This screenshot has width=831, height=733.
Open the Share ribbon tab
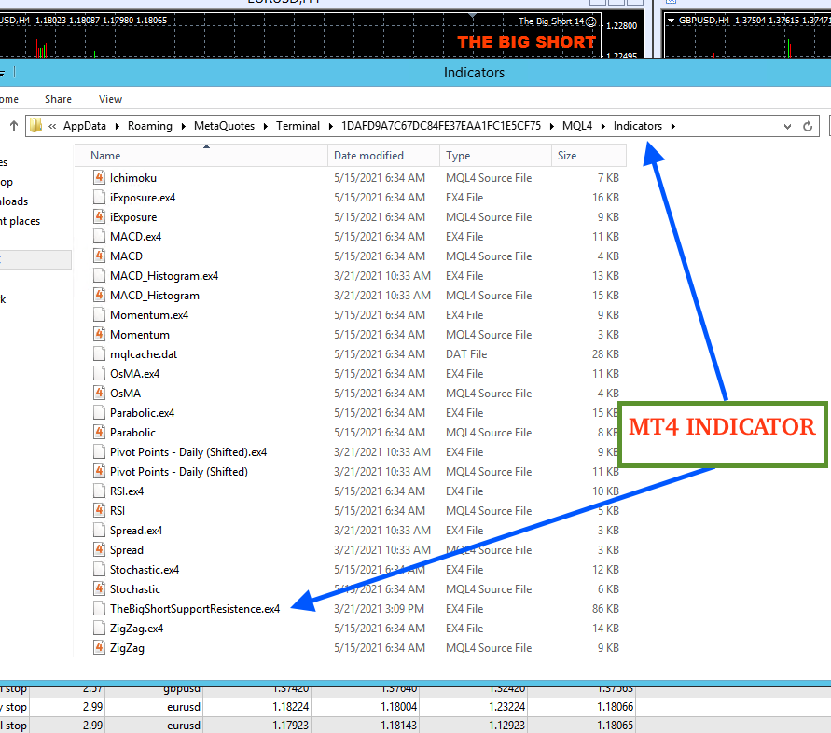tap(59, 99)
